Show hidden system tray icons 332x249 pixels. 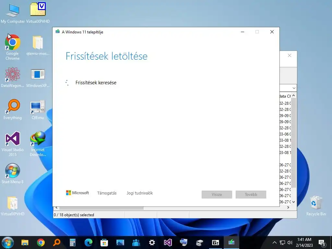pos(274,243)
